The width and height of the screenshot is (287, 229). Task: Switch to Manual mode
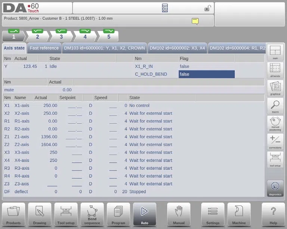[x=179, y=214]
